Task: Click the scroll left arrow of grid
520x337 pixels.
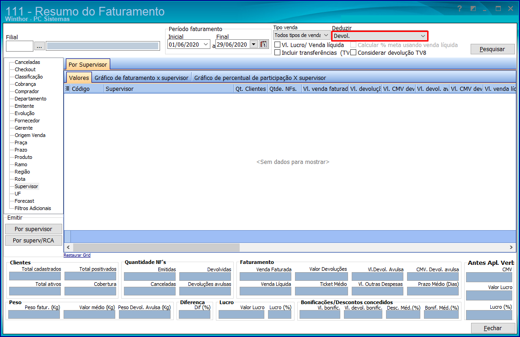Action: click(x=68, y=247)
